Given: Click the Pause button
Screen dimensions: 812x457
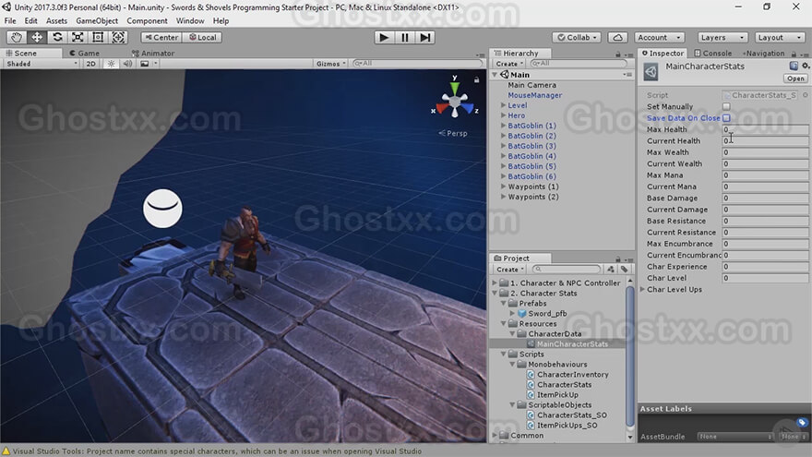Looking at the screenshot, I should [x=404, y=37].
